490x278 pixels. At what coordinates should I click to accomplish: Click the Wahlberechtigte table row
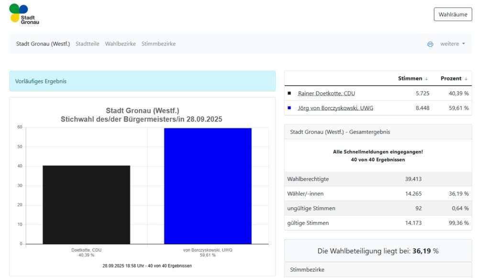(x=378, y=179)
